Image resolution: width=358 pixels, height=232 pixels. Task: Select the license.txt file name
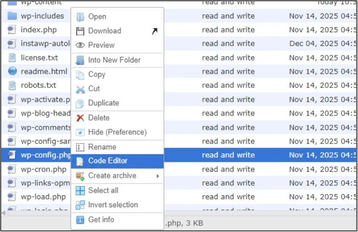[x=39, y=58]
